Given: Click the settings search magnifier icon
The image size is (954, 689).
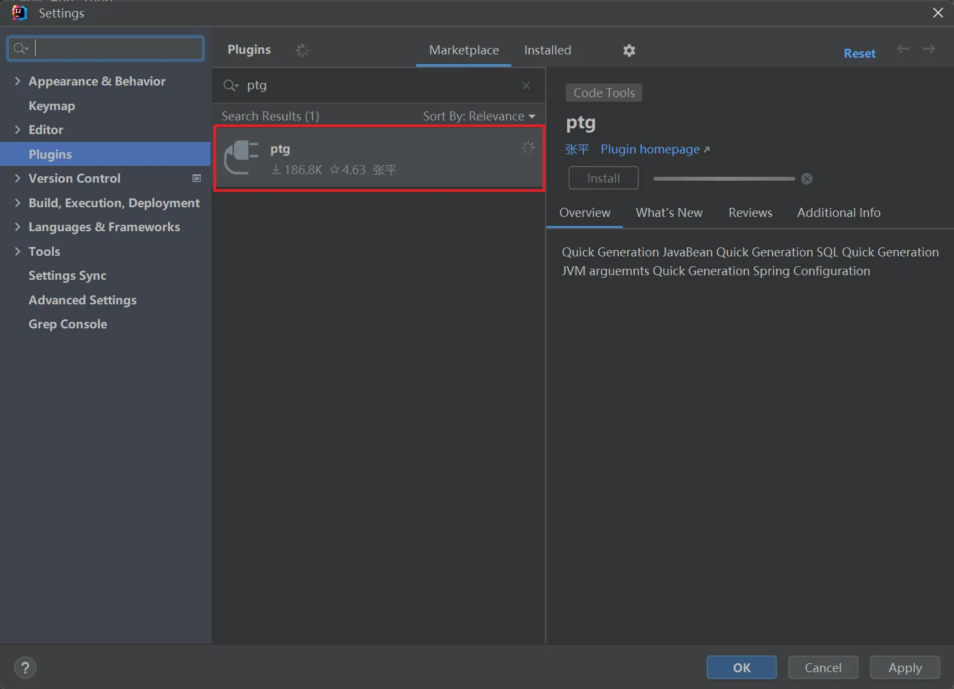Looking at the screenshot, I should [21, 49].
